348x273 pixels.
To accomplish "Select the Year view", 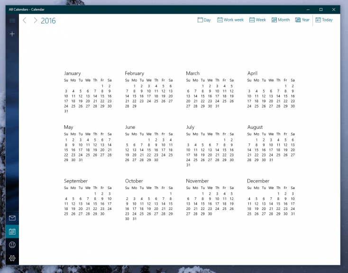I will click(302, 20).
